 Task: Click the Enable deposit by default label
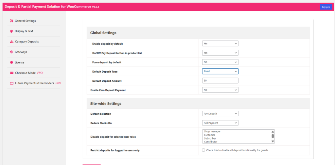coord(107,44)
